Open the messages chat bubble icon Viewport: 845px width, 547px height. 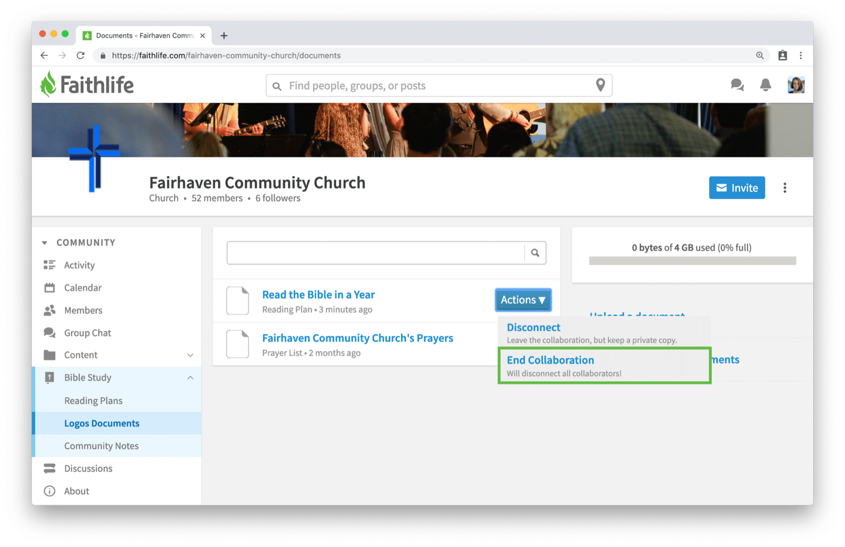click(x=737, y=85)
